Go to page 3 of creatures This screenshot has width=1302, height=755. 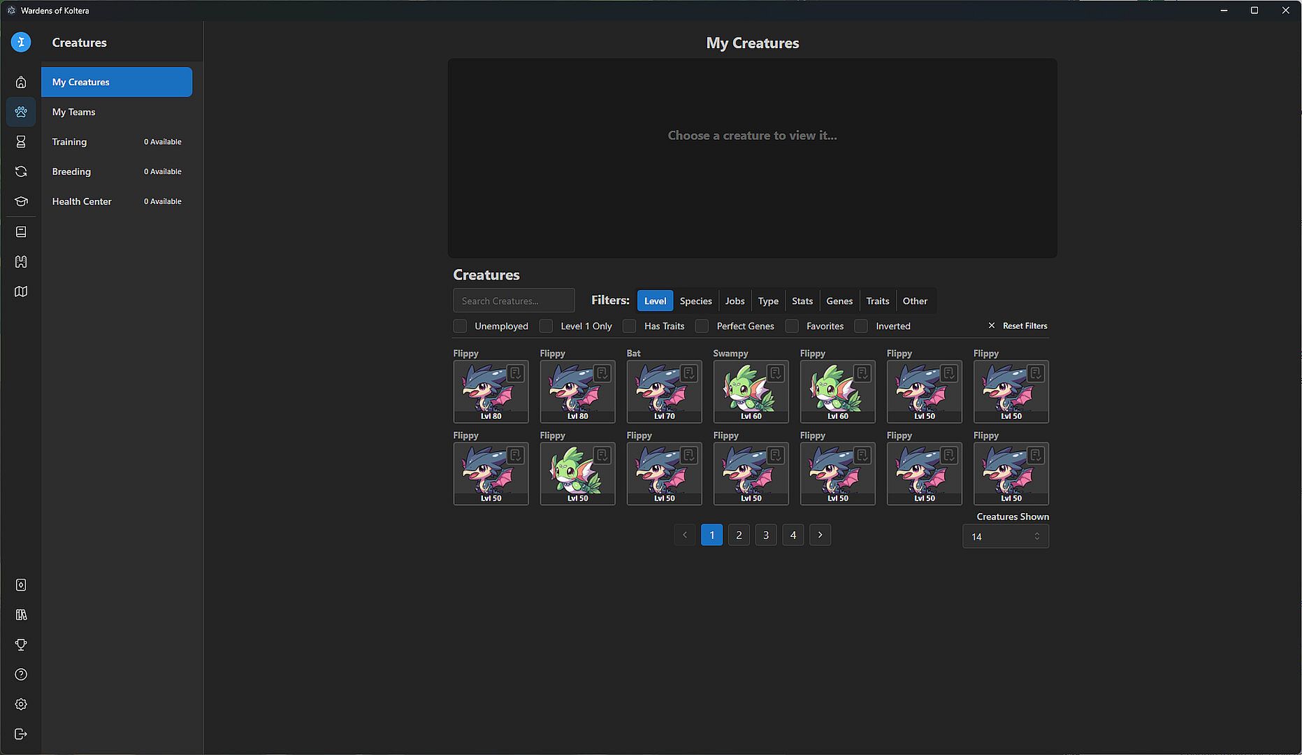(766, 535)
